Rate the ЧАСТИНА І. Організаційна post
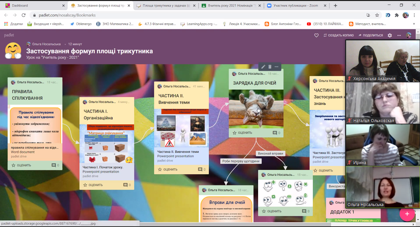This screenshot has width=420, height=227. point(93,185)
